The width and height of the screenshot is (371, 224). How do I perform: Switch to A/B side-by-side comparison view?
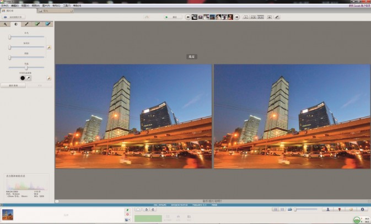tap(253, 17)
